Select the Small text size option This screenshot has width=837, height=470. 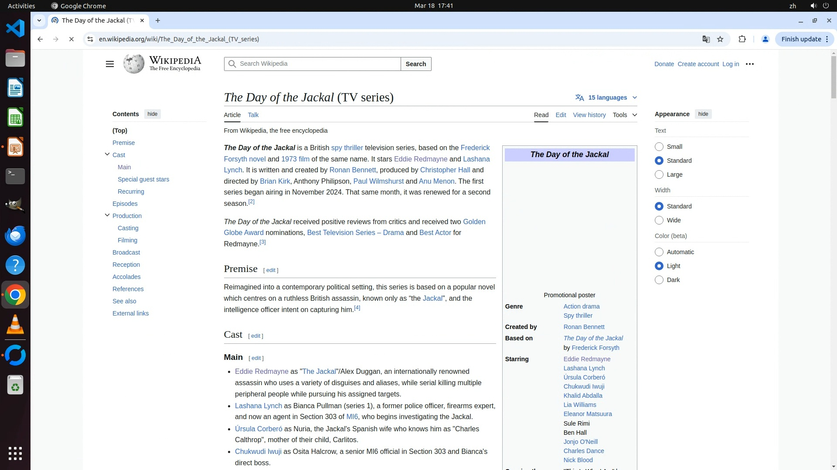tap(659, 147)
